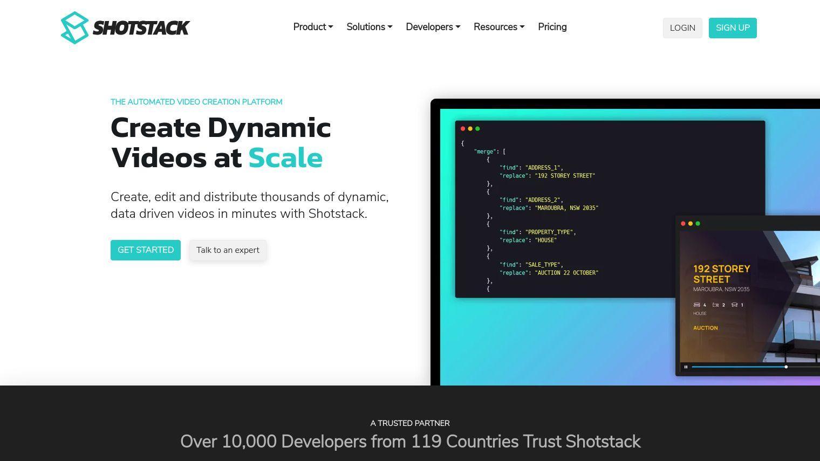This screenshot has width=820, height=461.
Task: Expand the Resources menu
Action: (499, 27)
